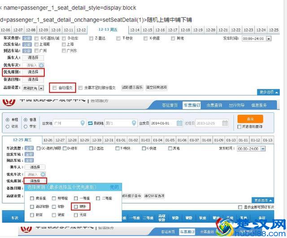The height and width of the screenshot is (238, 287).
Task: Click the 目的地 input field
Action: coord(121,123)
